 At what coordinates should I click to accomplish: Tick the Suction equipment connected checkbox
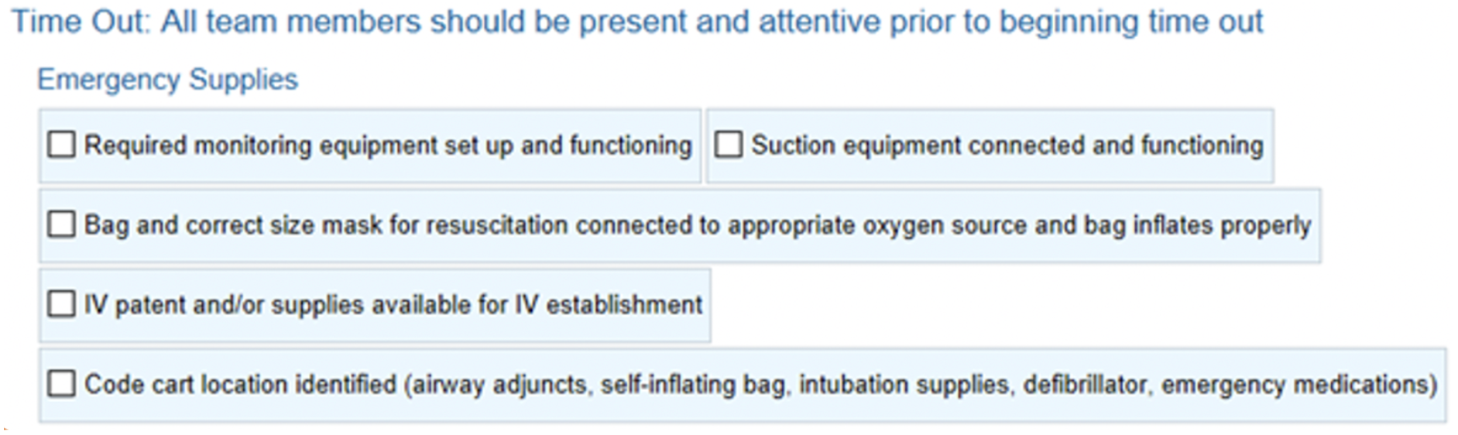[728, 144]
